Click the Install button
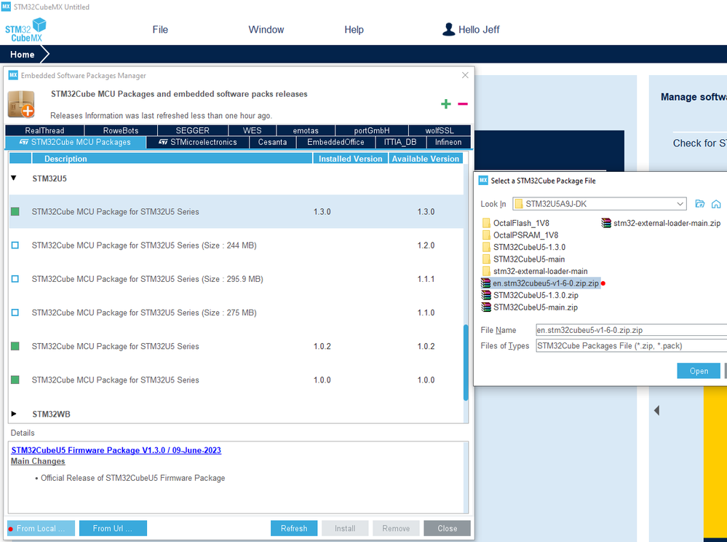727x542 pixels. pos(345,528)
